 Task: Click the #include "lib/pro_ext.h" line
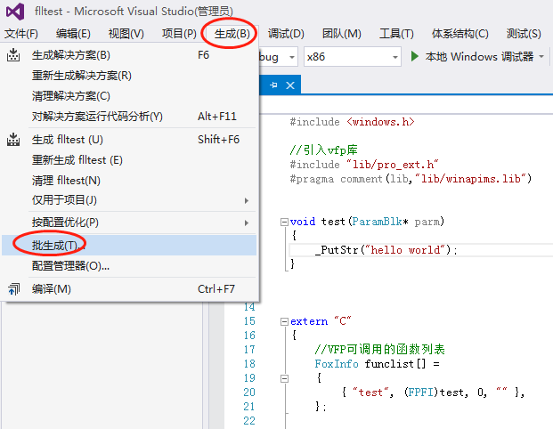[x=364, y=165]
